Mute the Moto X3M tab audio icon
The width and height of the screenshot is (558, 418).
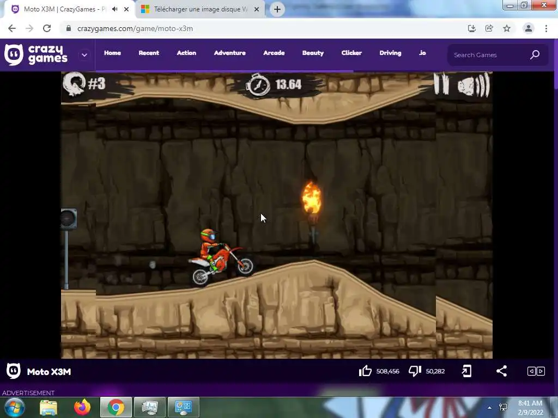pyautogui.click(x=114, y=9)
